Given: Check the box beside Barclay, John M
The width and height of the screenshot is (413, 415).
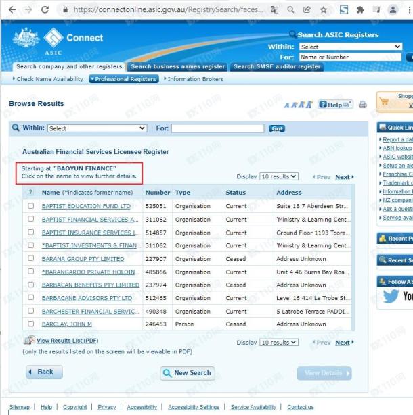Looking at the screenshot, I should 30,324.
